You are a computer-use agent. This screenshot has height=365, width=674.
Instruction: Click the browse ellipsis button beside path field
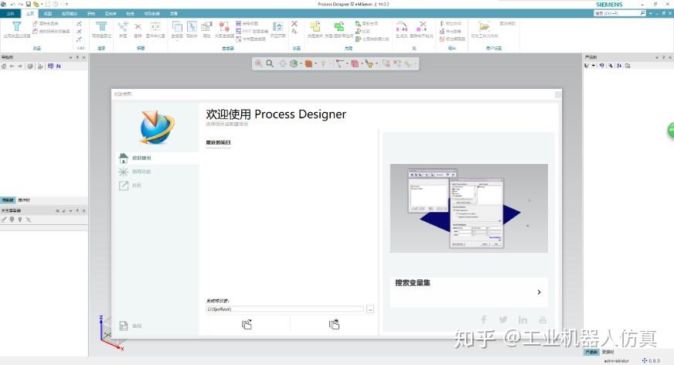(370, 309)
